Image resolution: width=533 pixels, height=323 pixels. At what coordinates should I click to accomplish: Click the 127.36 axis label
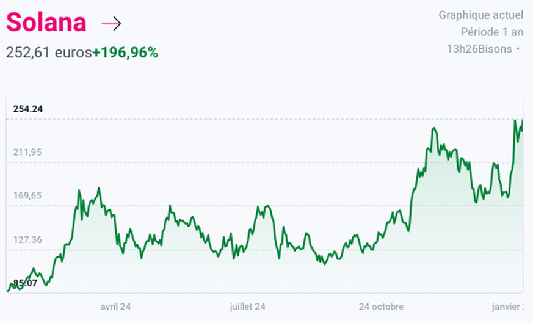[x=27, y=240]
